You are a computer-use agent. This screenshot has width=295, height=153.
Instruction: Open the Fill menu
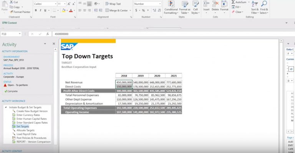[x=237, y=7]
